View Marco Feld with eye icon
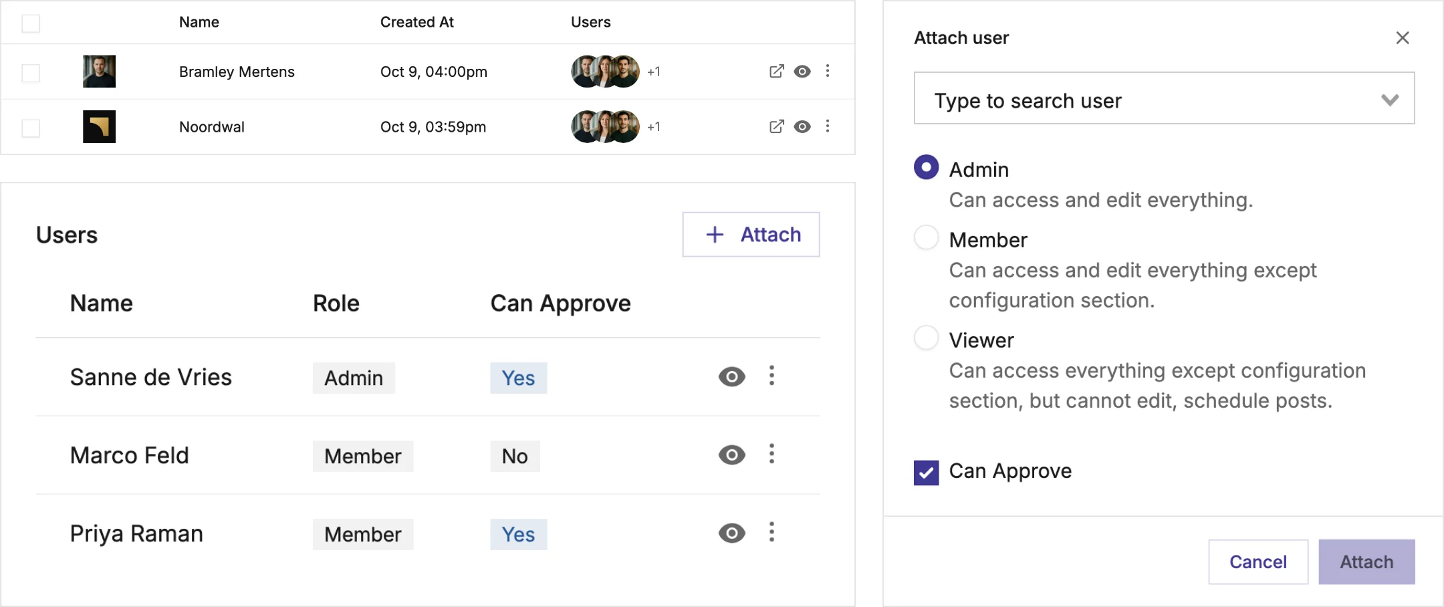 point(732,455)
